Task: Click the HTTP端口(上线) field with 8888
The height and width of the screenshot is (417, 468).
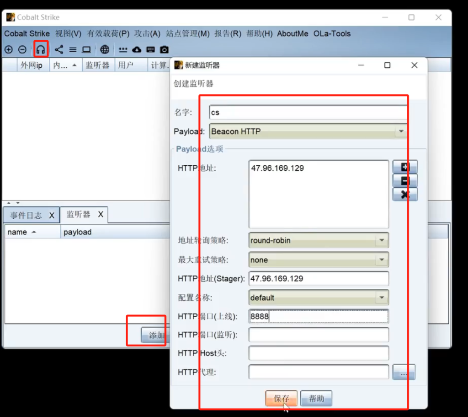Action: [x=319, y=316]
